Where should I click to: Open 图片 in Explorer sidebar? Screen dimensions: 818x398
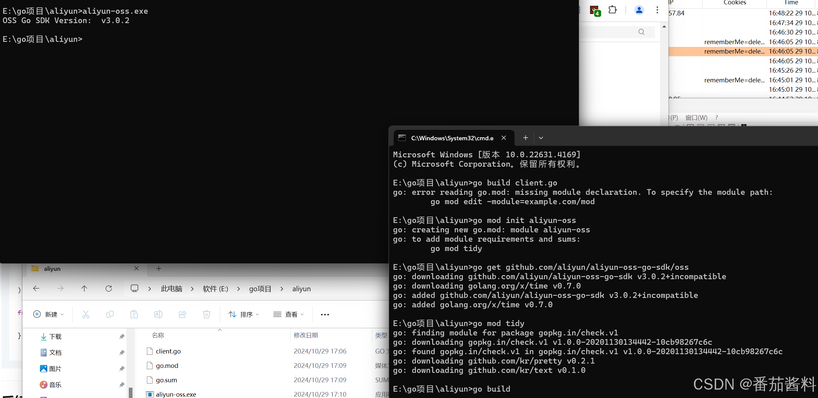[x=55, y=369]
